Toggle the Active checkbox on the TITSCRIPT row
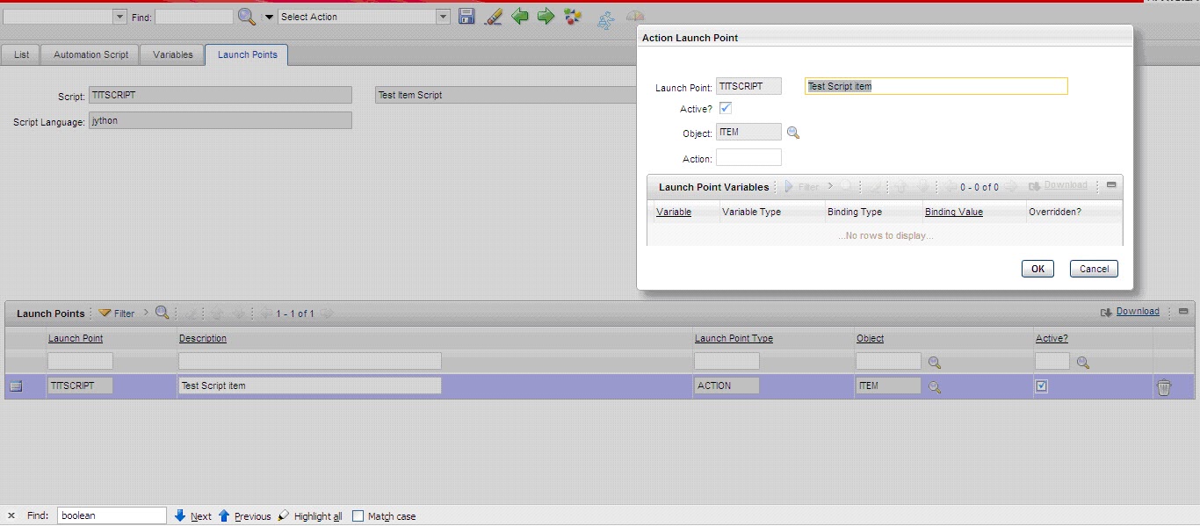1200x526 pixels. tap(1041, 385)
